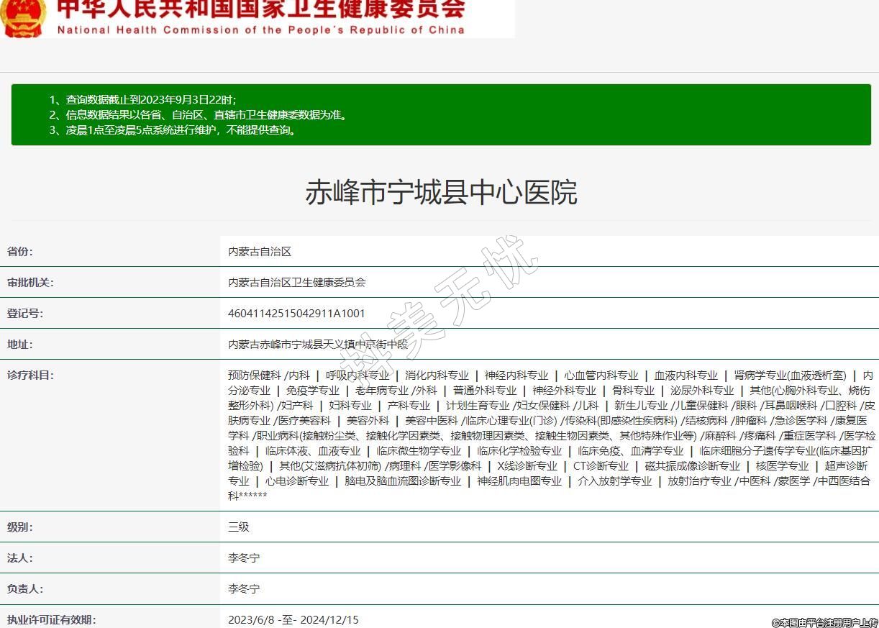The image size is (879, 628).
Task: Click the national emblem logo
Action: (x=23, y=18)
